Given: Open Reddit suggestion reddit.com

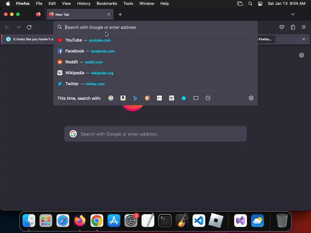Looking at the screenshot, I should pyautogui.click(x=155, y=62).
